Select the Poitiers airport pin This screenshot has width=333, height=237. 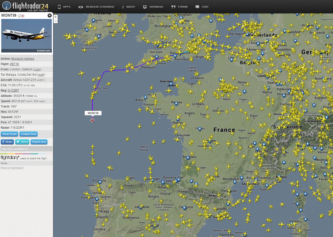pyautogui.click(x=200, y=129)
